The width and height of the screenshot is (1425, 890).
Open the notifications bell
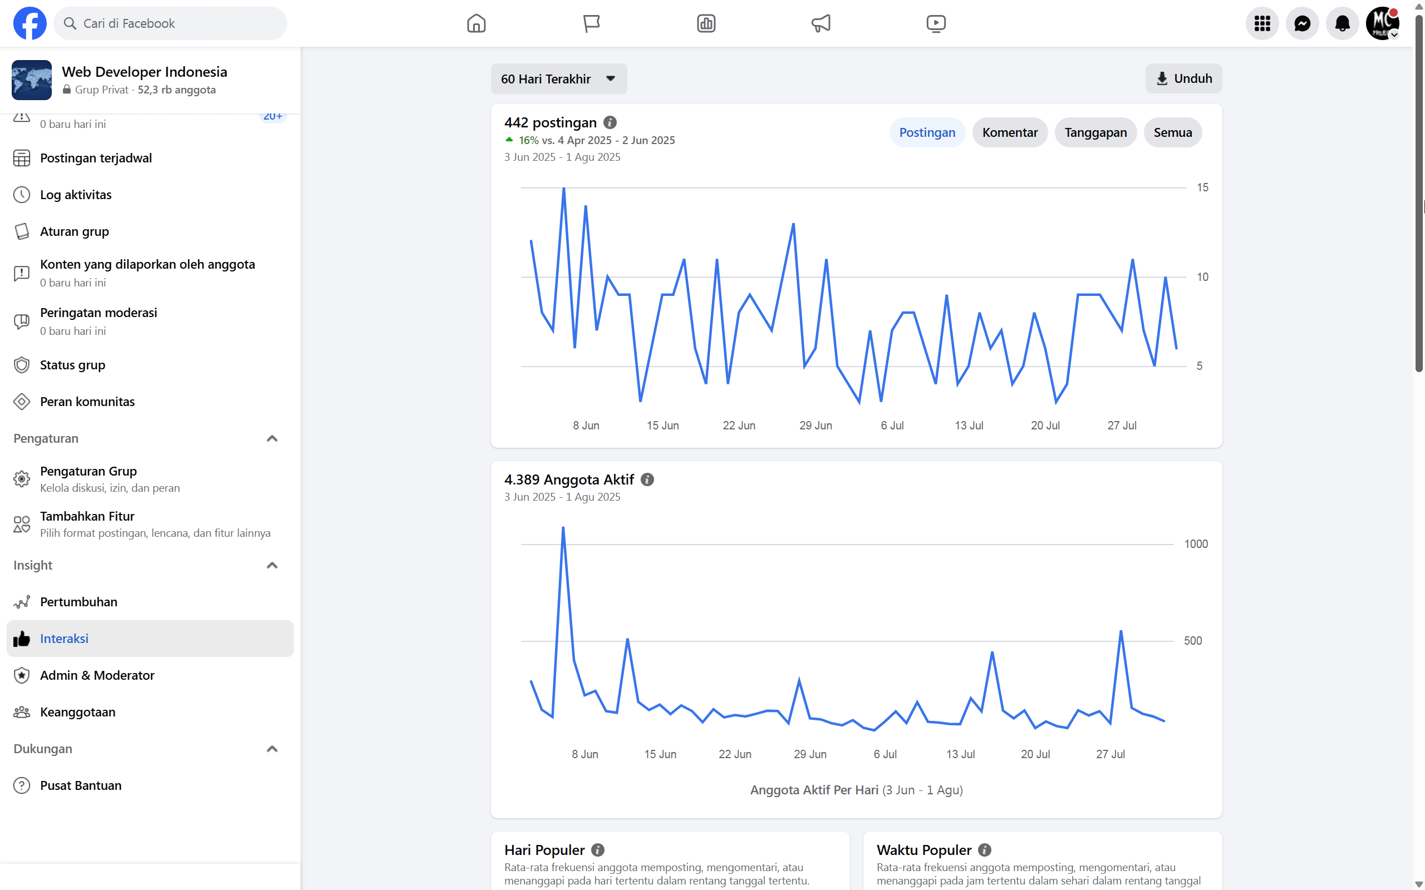pyautogui.click(x=1342, y=23)
